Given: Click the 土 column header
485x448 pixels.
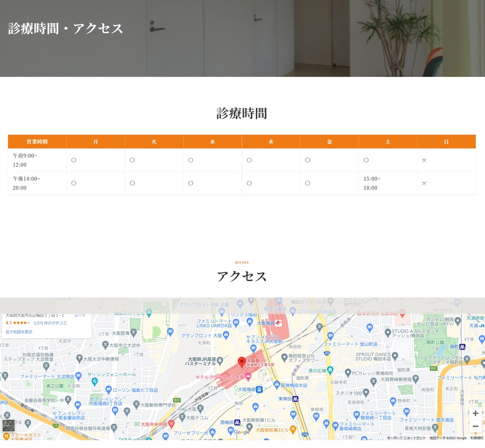Looking at the screenshot, I should pyautogui.click(x=388, y=142).
